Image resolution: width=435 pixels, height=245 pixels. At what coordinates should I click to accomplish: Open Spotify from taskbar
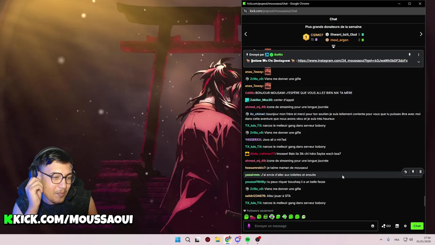point(248,240)
